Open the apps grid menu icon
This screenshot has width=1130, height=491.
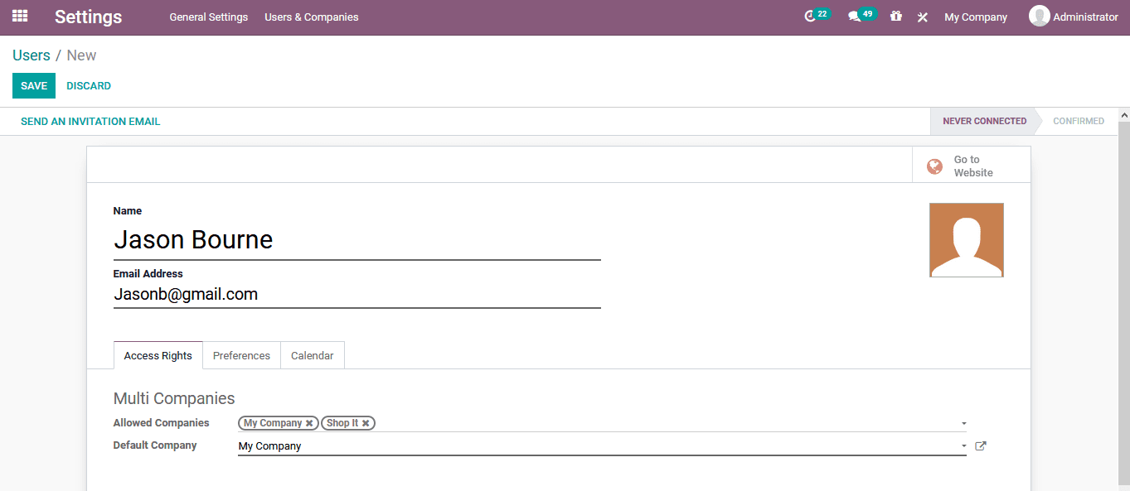pyautogui.click(x=20, y=17)
